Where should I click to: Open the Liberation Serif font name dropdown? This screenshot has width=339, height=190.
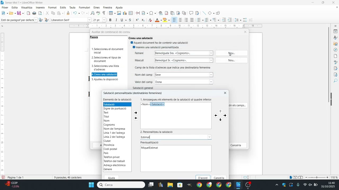90,20
